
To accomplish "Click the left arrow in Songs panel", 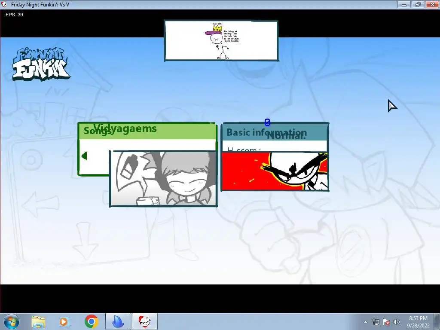I will [84, 156].
